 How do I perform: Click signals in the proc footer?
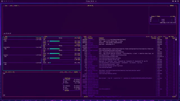tap(109, 97)
